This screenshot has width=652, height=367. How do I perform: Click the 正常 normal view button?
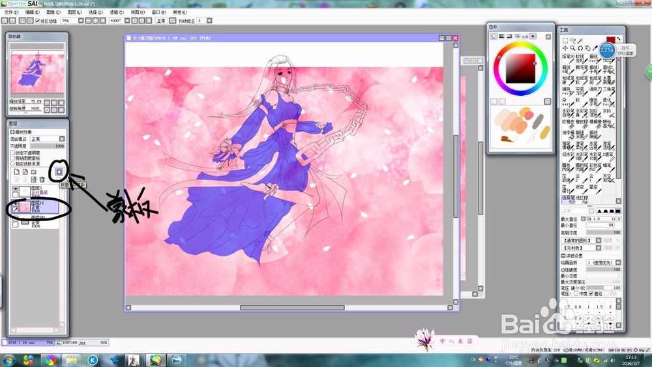[161, 21]
